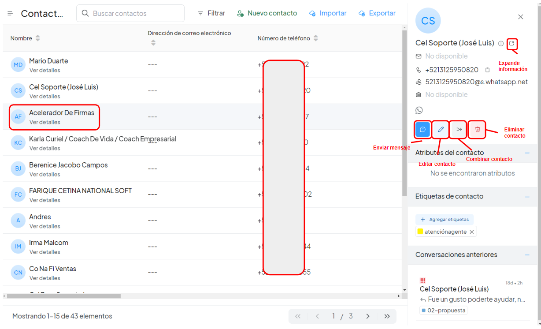Collapse the Conversaciones anteriores section
This screenshot has width=541, height=329.
527,255
